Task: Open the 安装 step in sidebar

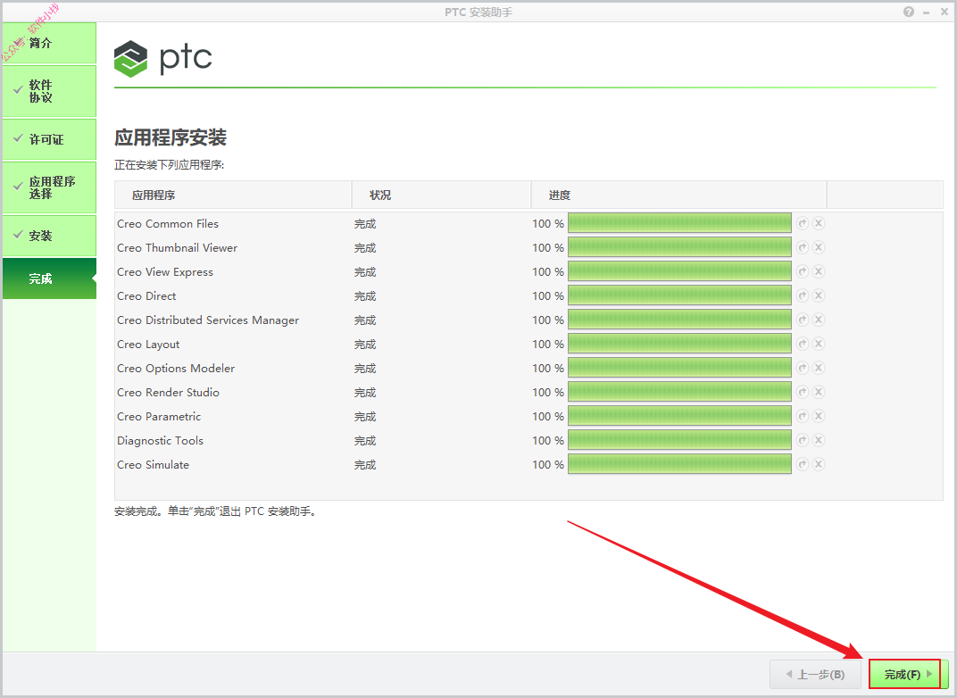Action: (x=49, y=236)
